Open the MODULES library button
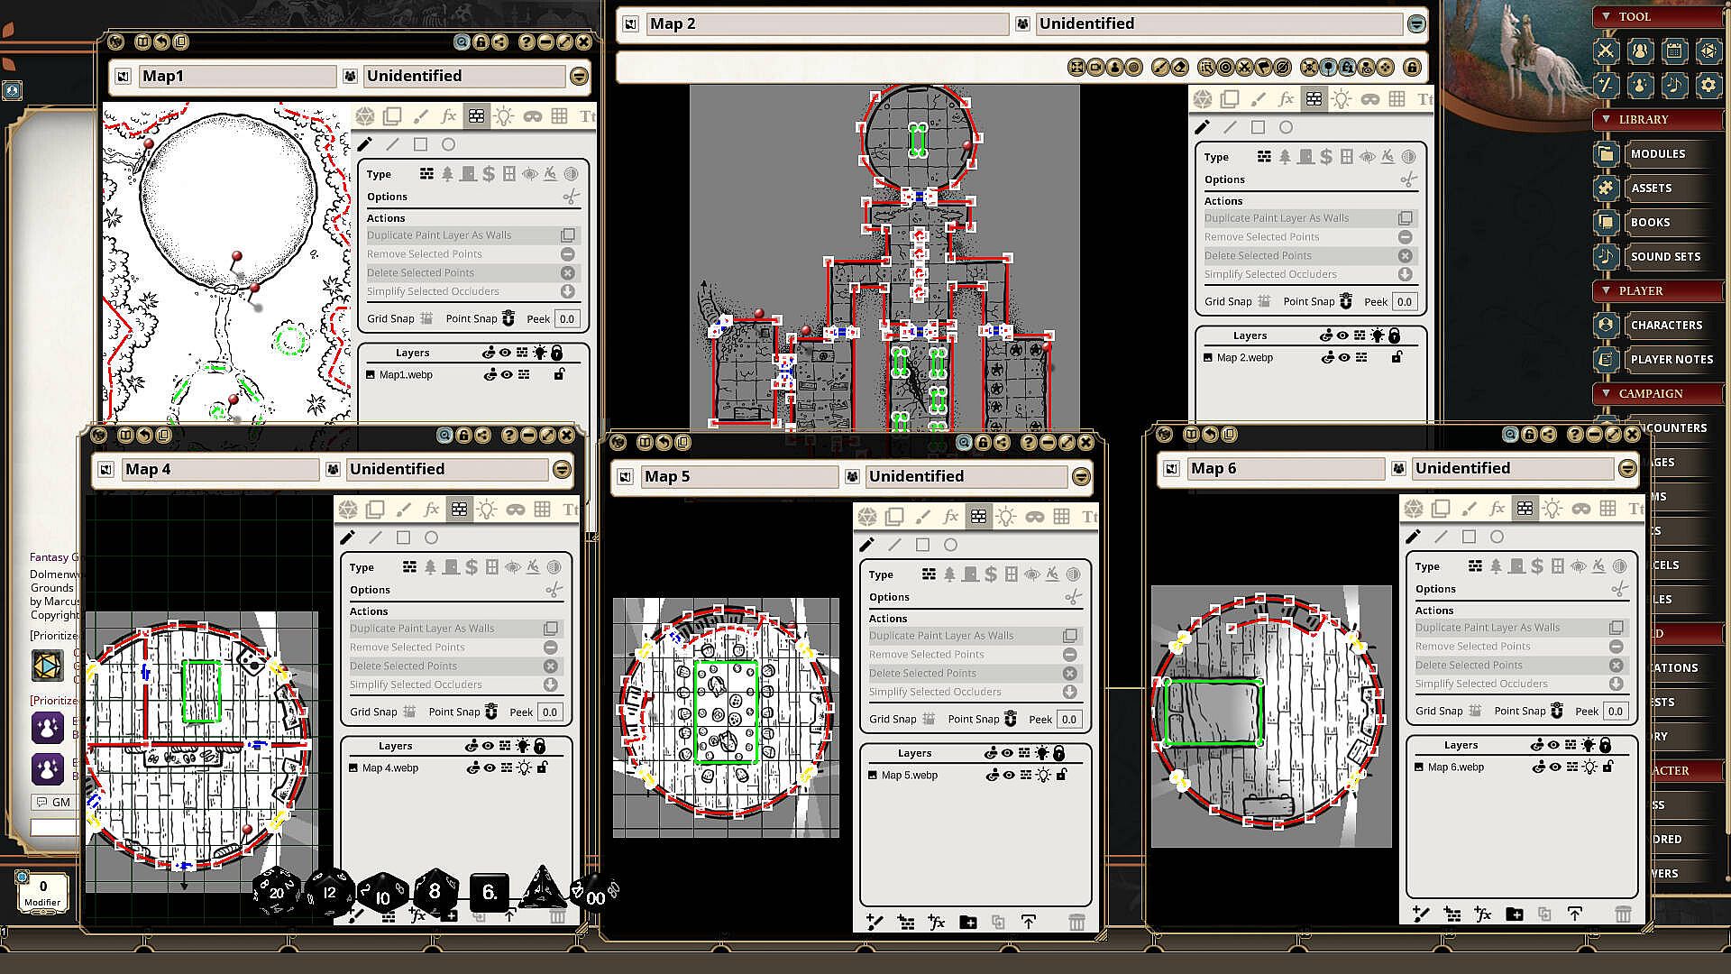 [1657, 153]
